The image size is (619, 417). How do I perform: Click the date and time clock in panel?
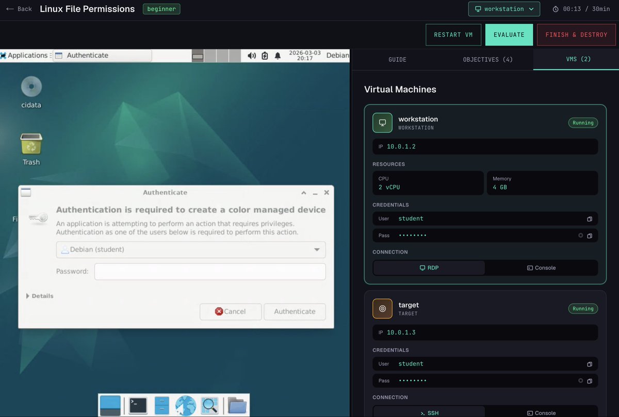click(304, 56)
